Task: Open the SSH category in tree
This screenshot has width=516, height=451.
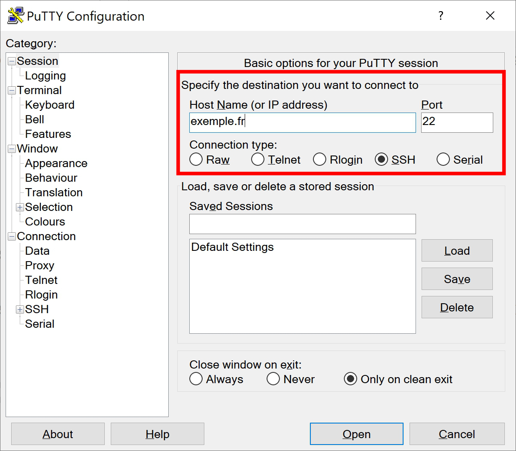Action: point(37,309)
